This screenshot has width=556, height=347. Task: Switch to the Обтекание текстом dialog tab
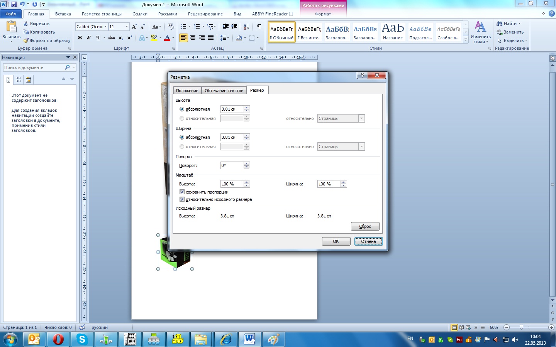click(x=224, y=91)
